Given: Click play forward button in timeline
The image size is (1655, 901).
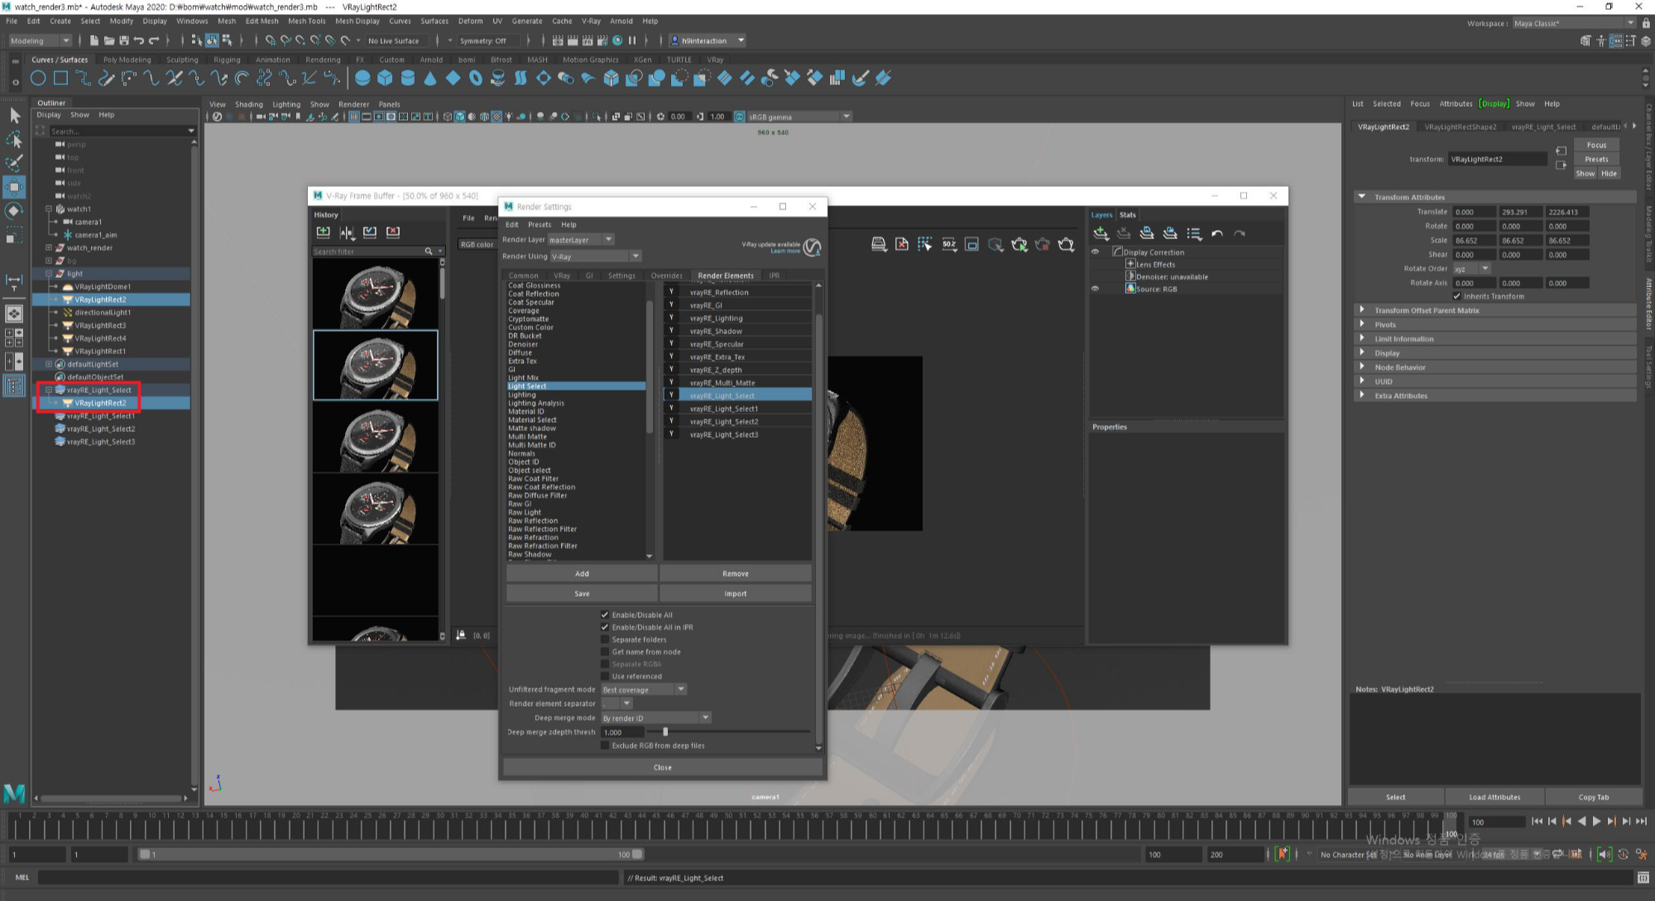Looking at the screenshot, I should pyautogui.click(x=1596, y=822).
